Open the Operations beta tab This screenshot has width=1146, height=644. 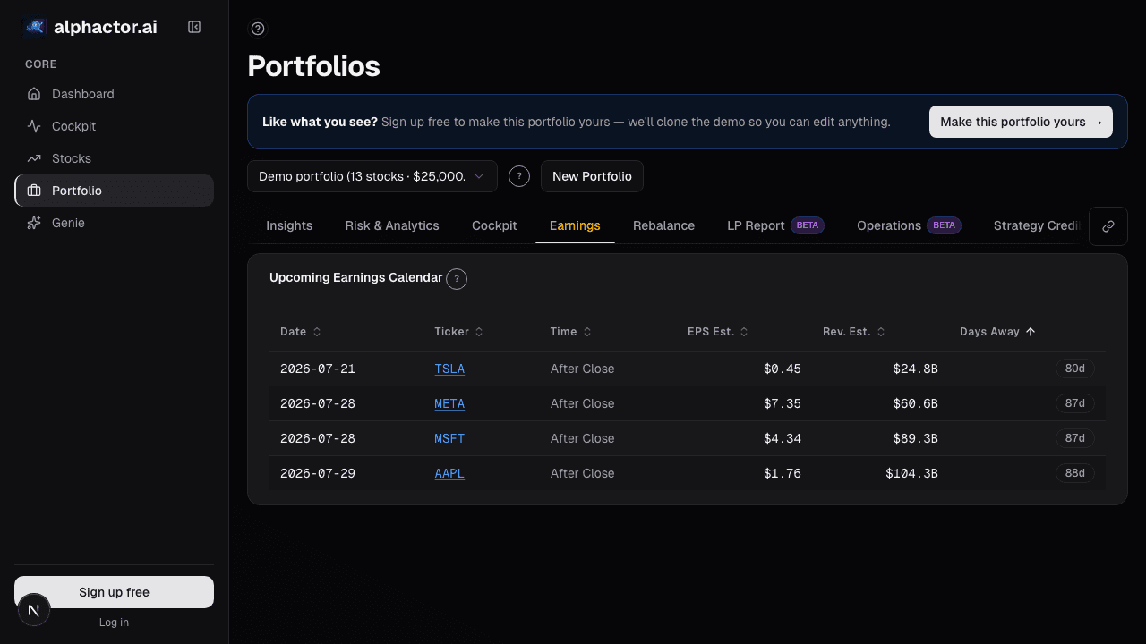coord(909,225)
